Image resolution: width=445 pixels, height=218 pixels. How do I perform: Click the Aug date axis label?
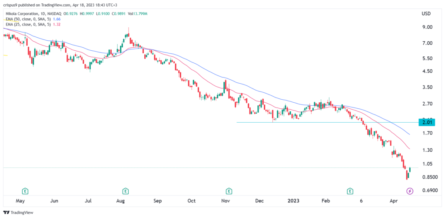[x=121, y=201]
